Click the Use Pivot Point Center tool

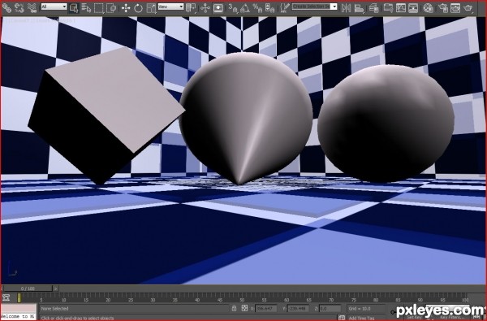point(191,8)
